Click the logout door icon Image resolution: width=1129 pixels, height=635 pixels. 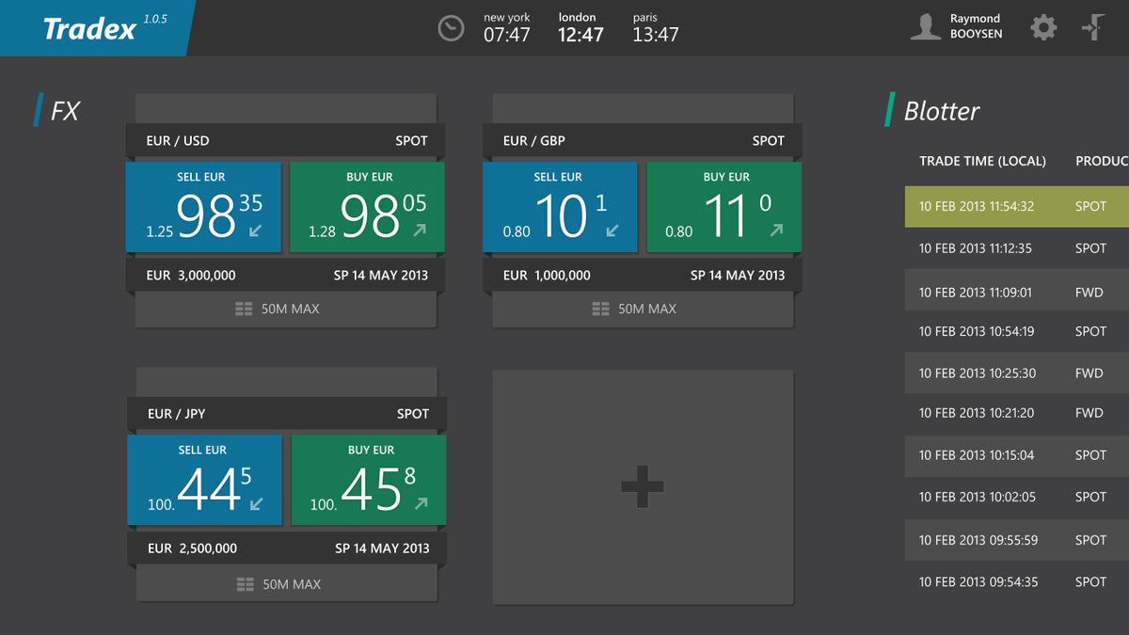tap(1093, 27)
